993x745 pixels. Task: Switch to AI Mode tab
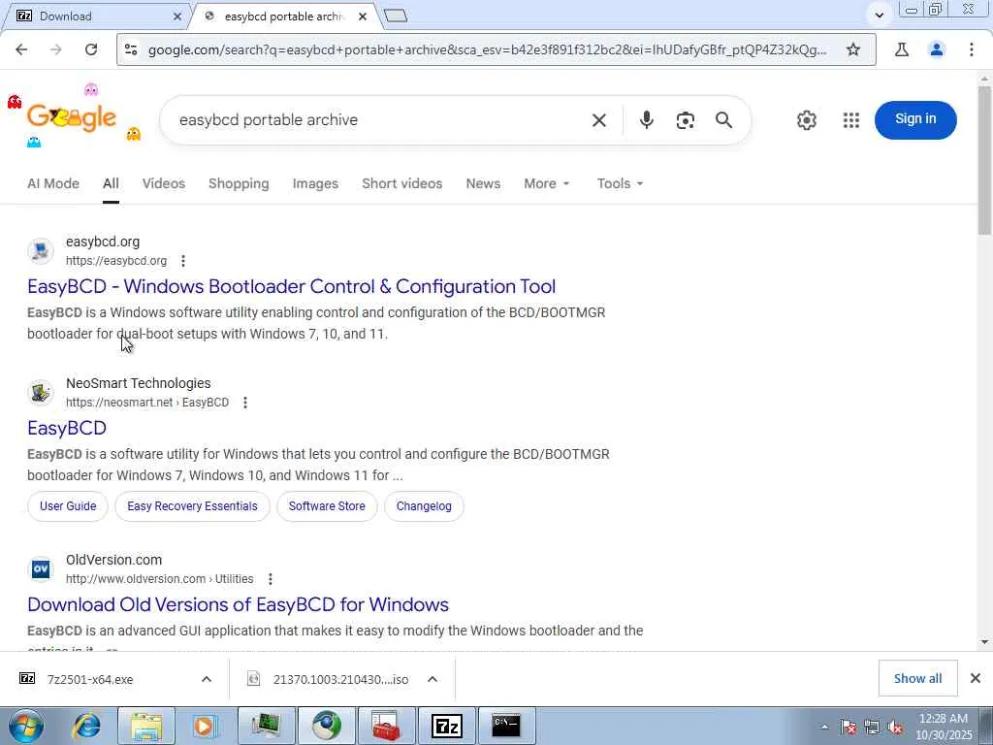53,183
